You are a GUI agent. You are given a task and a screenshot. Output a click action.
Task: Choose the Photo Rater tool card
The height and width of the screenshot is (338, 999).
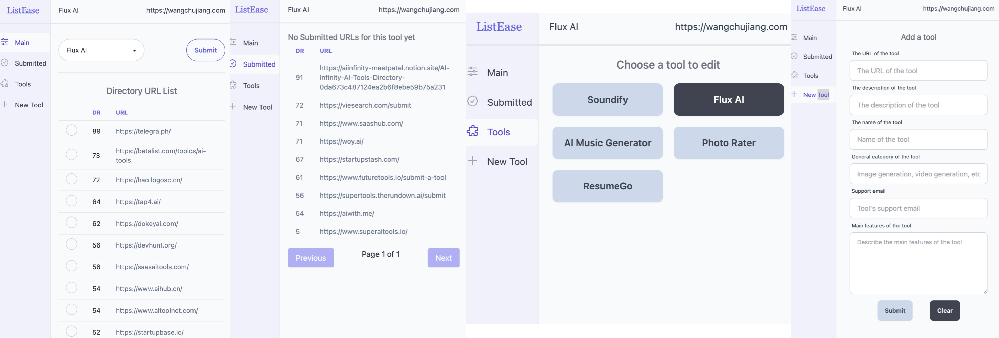coord(728,143)
